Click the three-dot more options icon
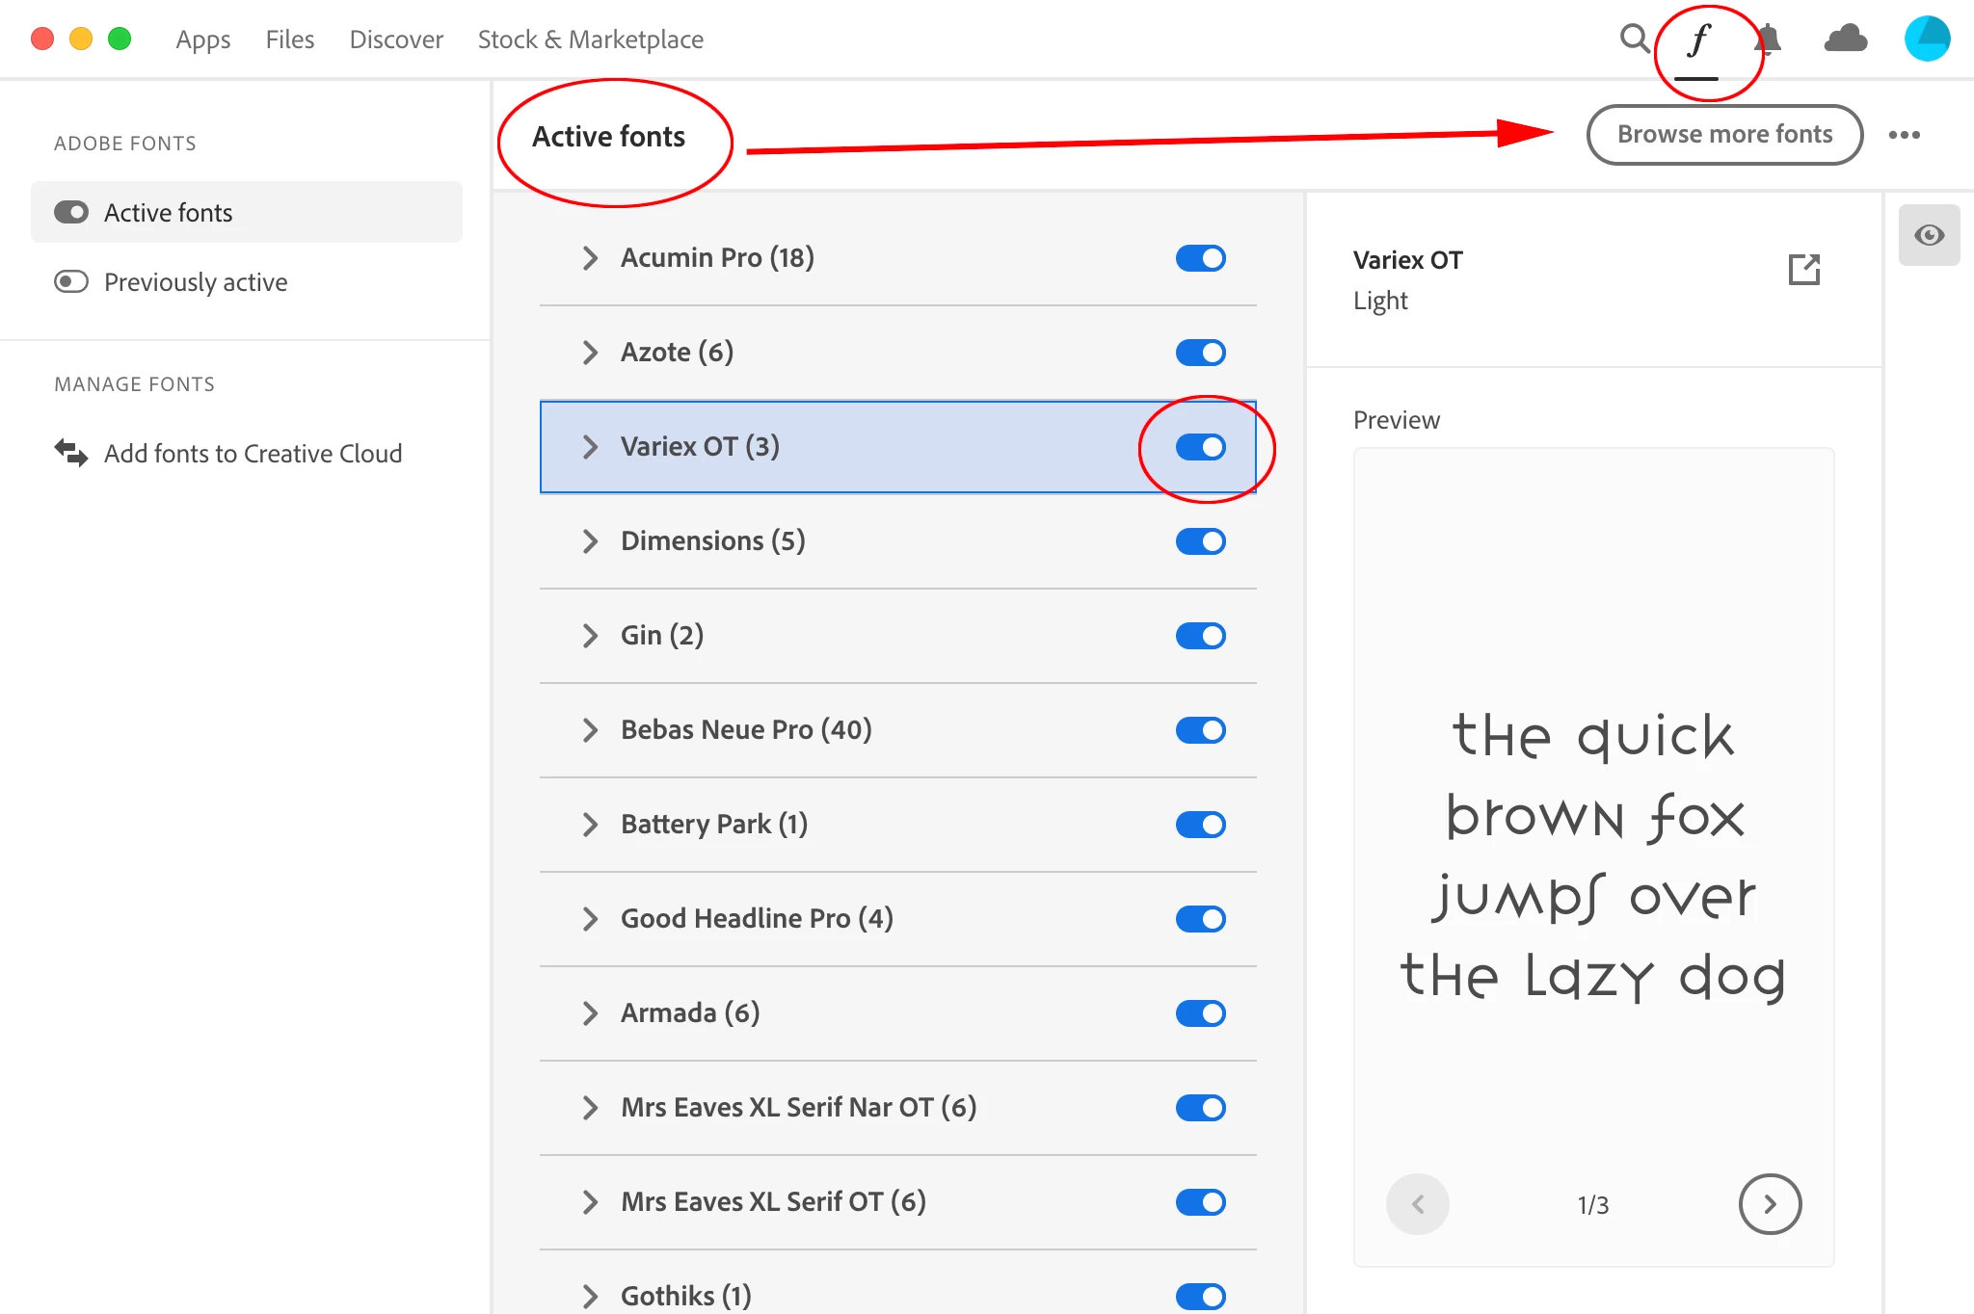1974x1314 pixels. [x=1904, y=135]
